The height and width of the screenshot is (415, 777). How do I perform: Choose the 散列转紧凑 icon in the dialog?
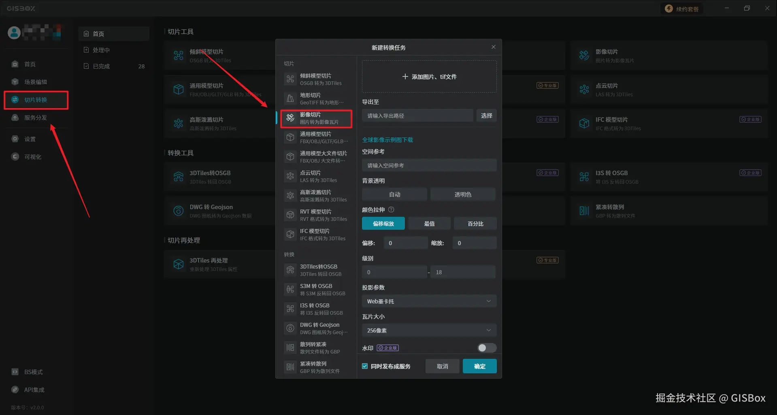point(290,347)
